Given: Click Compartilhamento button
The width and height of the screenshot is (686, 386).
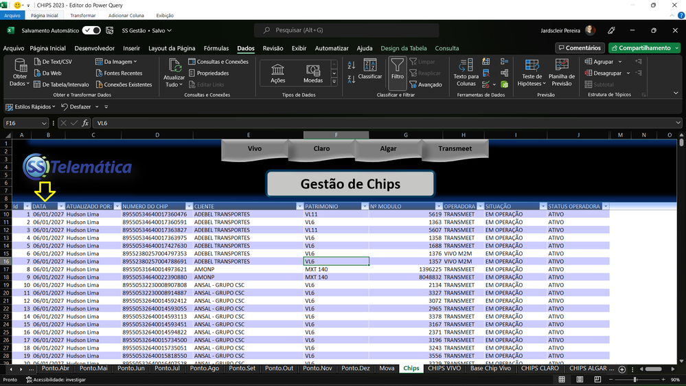Looking at the screenshot, I should (643, 47).
